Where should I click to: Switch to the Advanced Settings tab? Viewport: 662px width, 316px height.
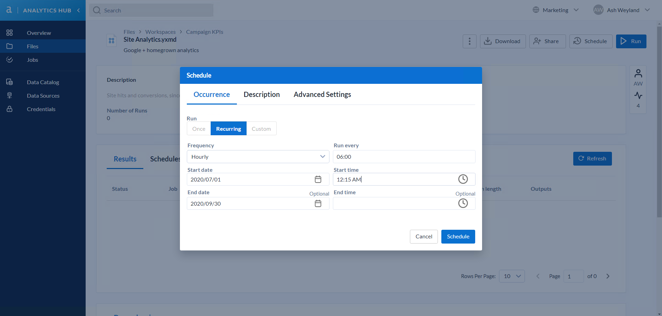coord(322,94)
